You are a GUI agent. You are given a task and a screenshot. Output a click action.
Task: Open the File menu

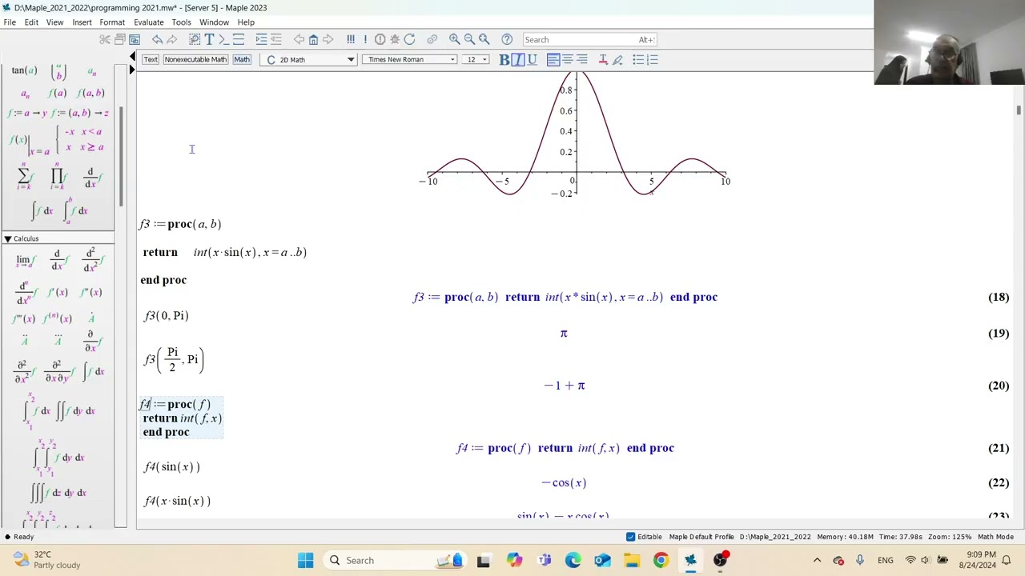(10, 22)
